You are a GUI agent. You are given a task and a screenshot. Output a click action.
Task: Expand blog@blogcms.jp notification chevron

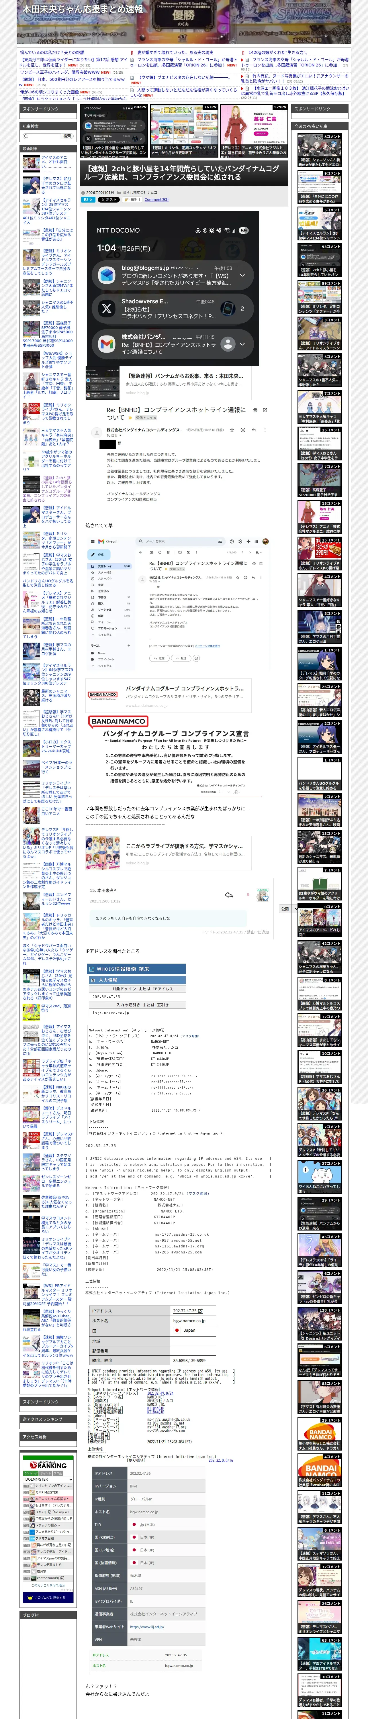coord(242,275)
